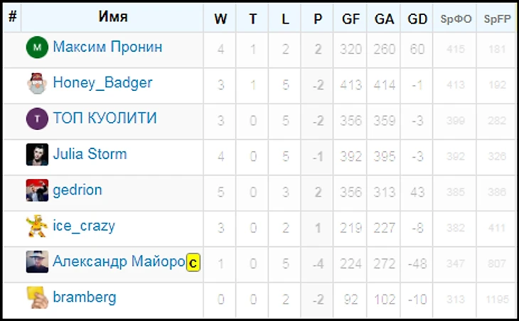The width and height of the screenshot is (519, 321).
Task: Visit the Julia Storm player link
Action: (x=90, y=154)
